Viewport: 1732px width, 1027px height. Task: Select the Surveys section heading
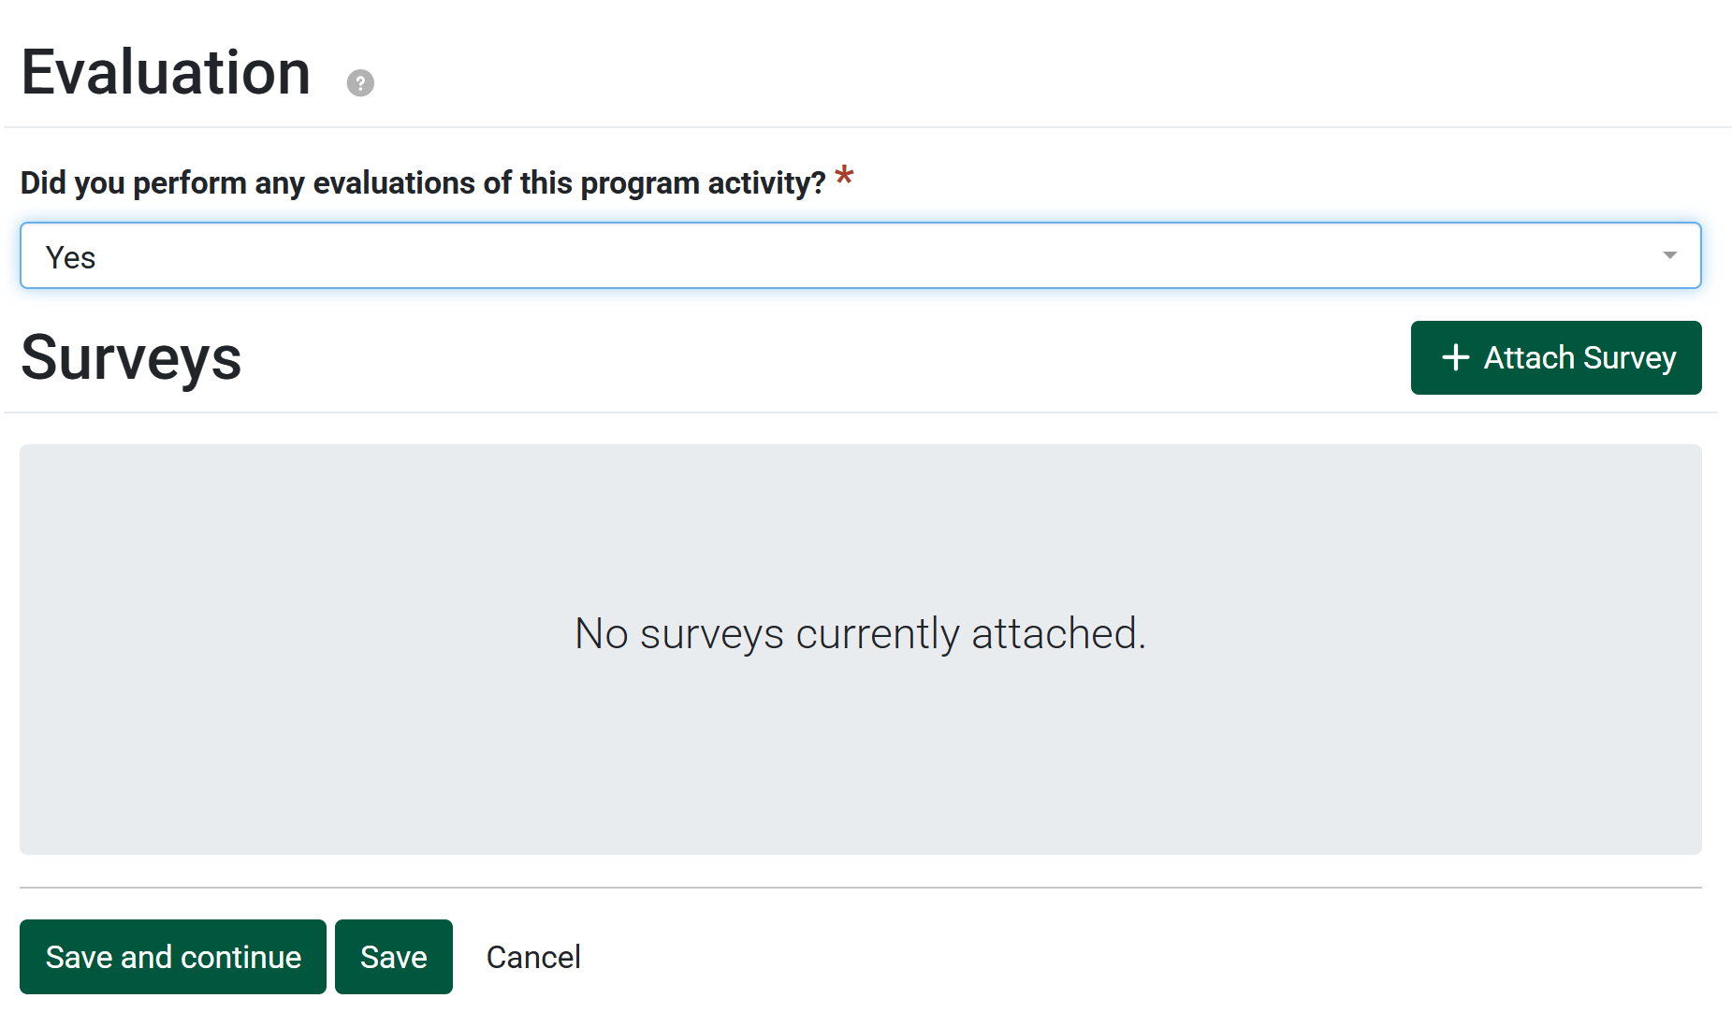click(x=131, y=357)
